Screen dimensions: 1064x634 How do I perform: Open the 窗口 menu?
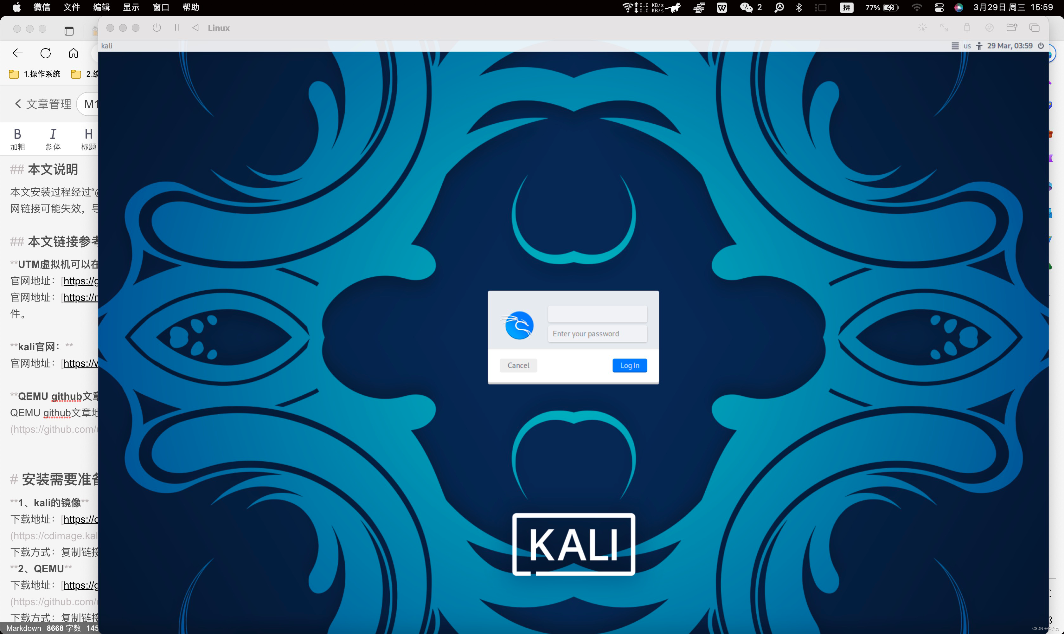pyautogui.click(x=161, y=7)
